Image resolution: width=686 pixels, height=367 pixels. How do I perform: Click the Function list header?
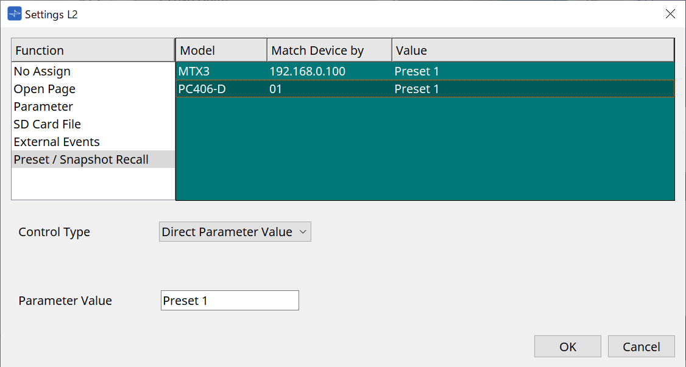pyautogui.click(x=93, y=51)
